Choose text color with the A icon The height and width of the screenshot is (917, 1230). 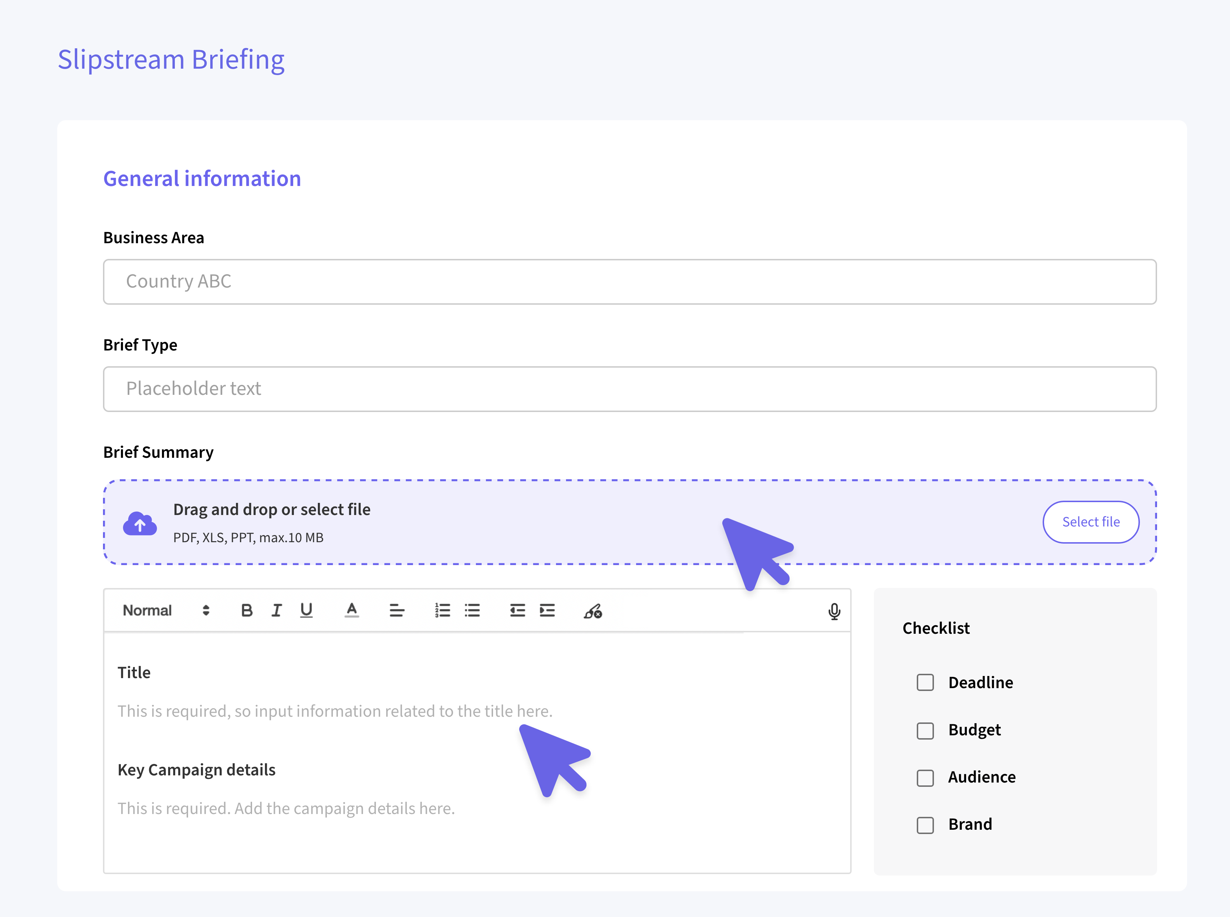[351, 610]
